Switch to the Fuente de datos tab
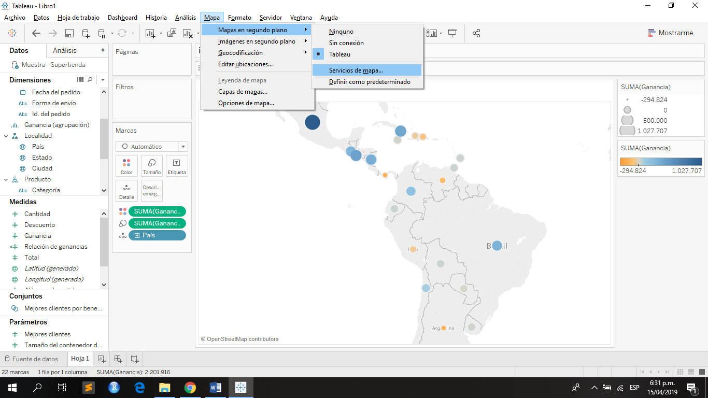708x398 pixels. pos(33,358)
